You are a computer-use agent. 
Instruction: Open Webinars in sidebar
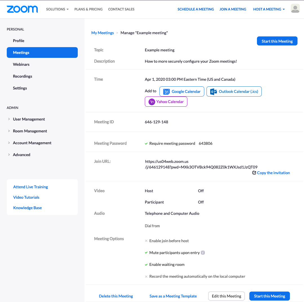click(21, 64)
